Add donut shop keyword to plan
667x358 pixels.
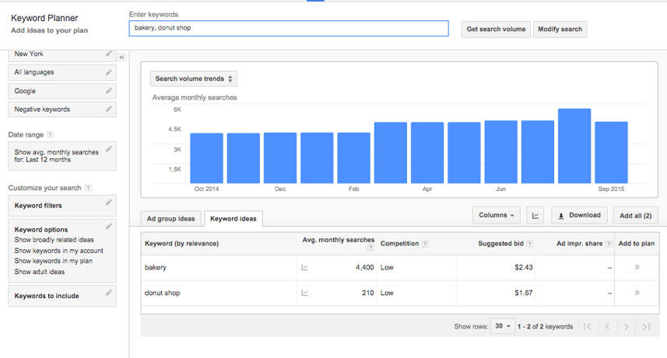tap(637, 293)
